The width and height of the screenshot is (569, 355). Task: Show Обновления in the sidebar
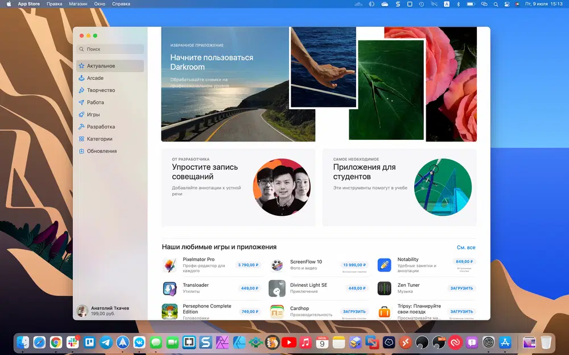click(110, 151)
